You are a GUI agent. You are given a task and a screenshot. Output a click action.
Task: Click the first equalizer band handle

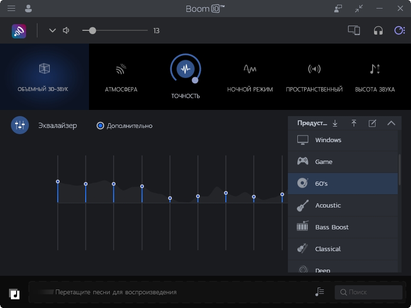pos(58,181)
